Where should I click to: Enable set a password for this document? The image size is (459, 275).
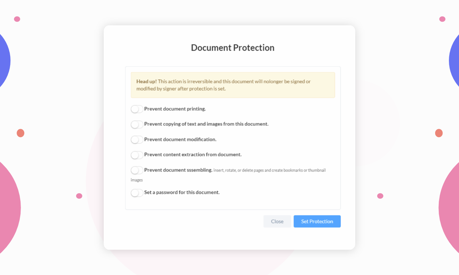pos(137,192)
